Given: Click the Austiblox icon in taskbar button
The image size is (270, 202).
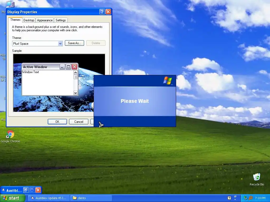Looking at the screenshot, I should [x=32, y=198].
